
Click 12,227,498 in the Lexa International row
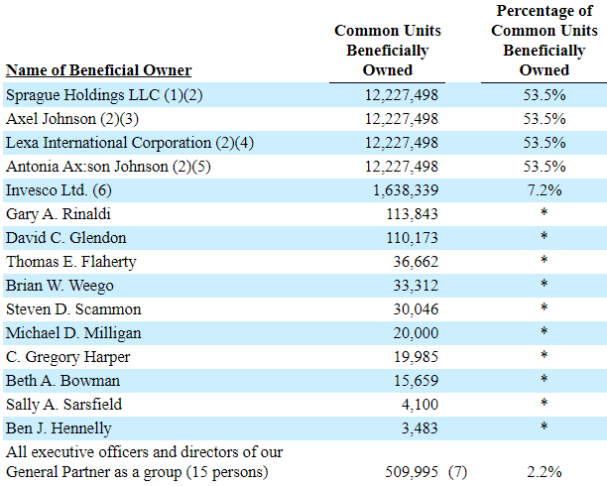tap(402, 143)
